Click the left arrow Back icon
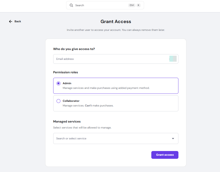 [x=11, y=21]
